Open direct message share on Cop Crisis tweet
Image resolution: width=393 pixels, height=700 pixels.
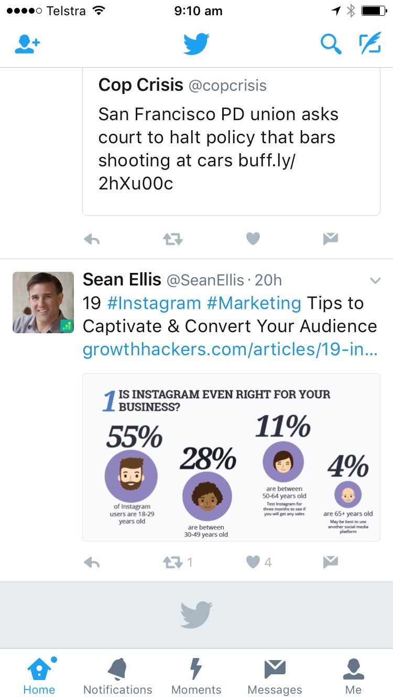click(x=330, y=239)
